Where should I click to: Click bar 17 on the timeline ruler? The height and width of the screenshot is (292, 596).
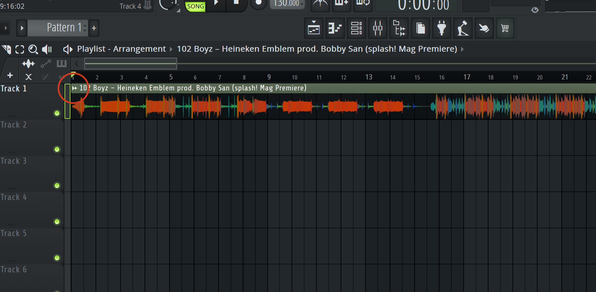(x=467, y=77)
